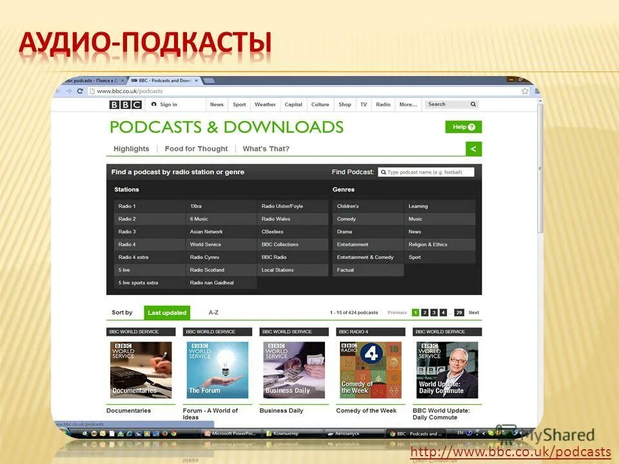Open Radio in BBC navigation
This screenshot has height=464, width=619.
tap(383, 104)
